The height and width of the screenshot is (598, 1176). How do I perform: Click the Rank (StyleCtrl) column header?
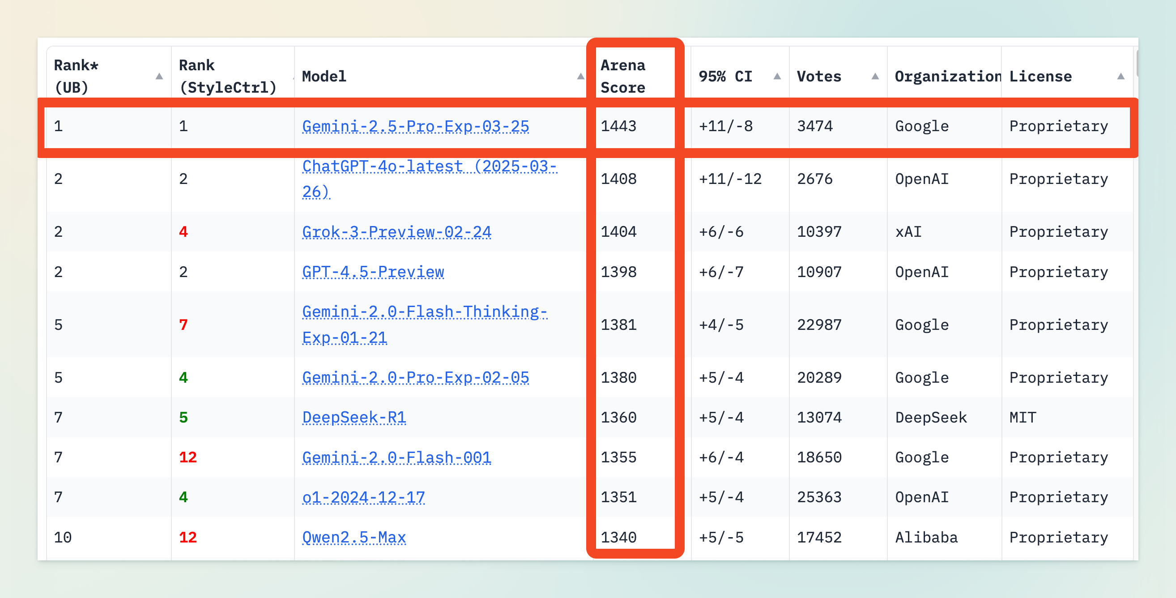(228, 76)
